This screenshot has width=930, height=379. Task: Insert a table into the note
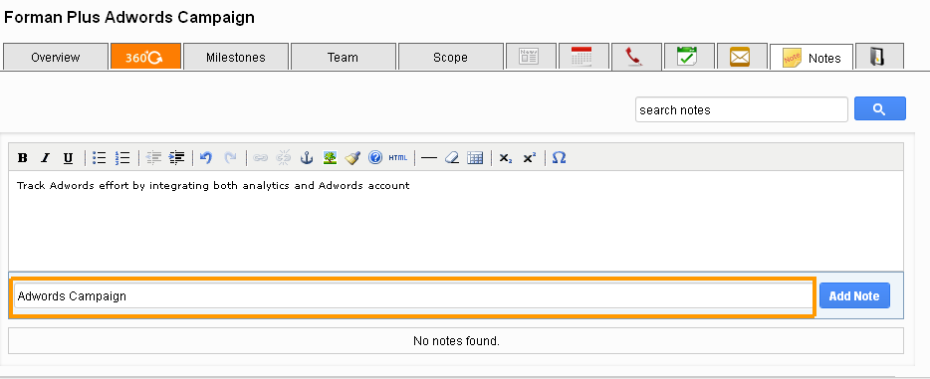[x=475, y=157]
